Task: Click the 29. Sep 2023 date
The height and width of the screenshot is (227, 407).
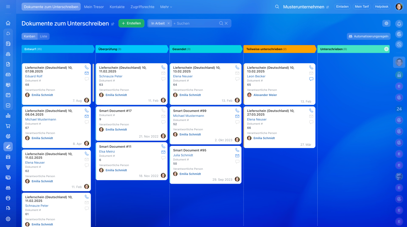Action: (x=222, y=180)
